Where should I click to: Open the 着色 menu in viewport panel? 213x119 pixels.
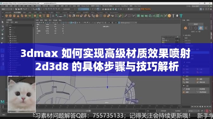(42, 20)
